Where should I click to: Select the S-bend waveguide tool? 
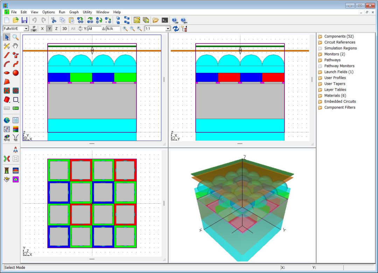click(16, 64)
